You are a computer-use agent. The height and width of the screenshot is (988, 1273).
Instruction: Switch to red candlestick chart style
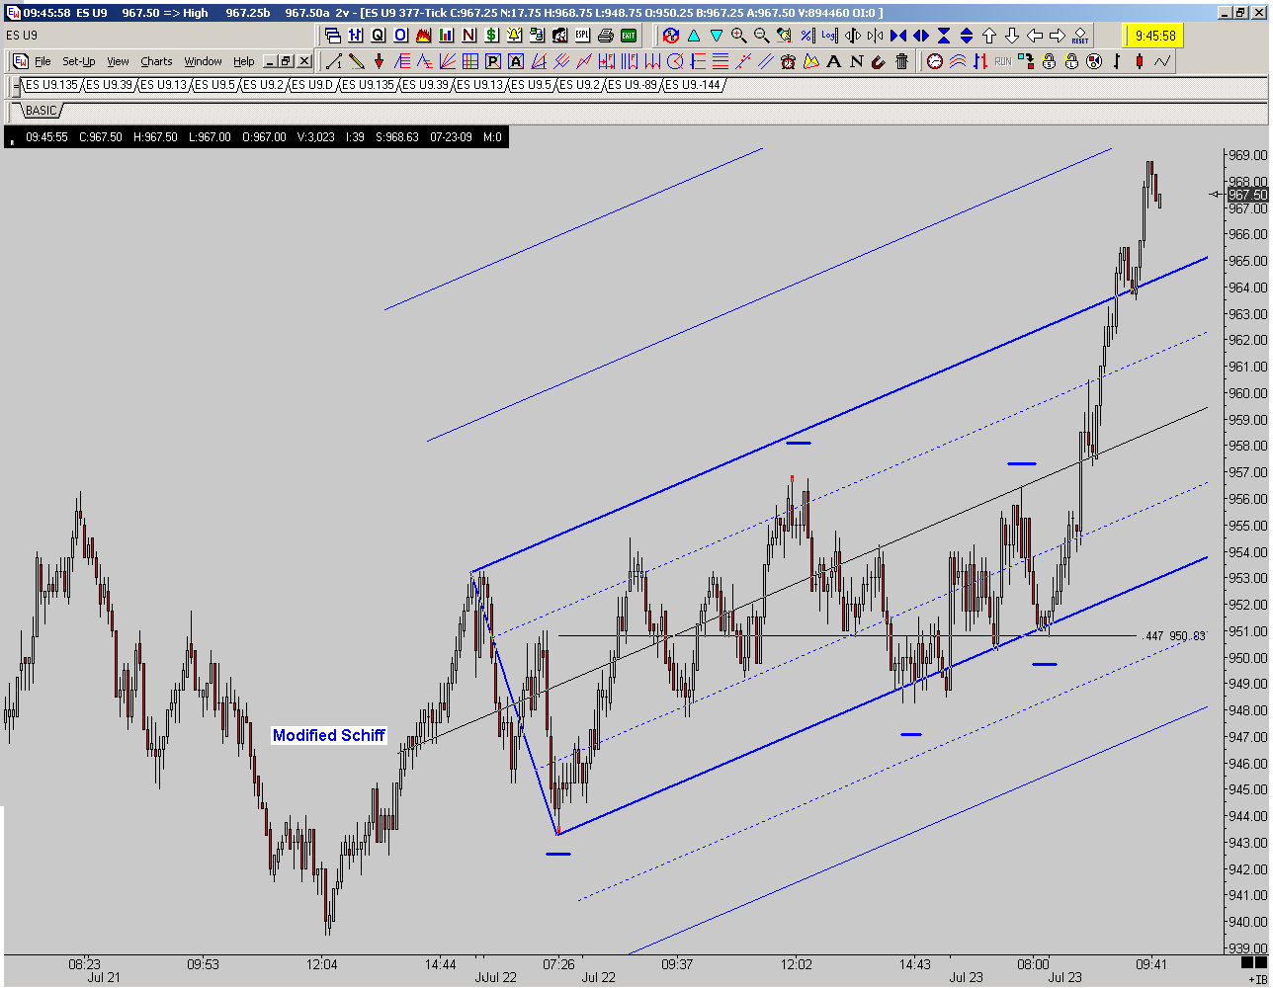click(1140, 61)
